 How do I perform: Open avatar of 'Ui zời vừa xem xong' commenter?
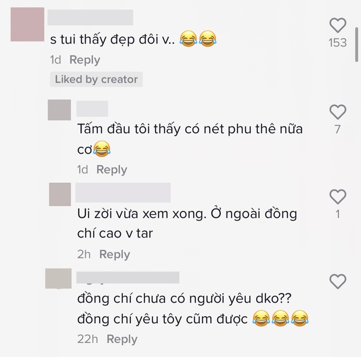[60, 194]
